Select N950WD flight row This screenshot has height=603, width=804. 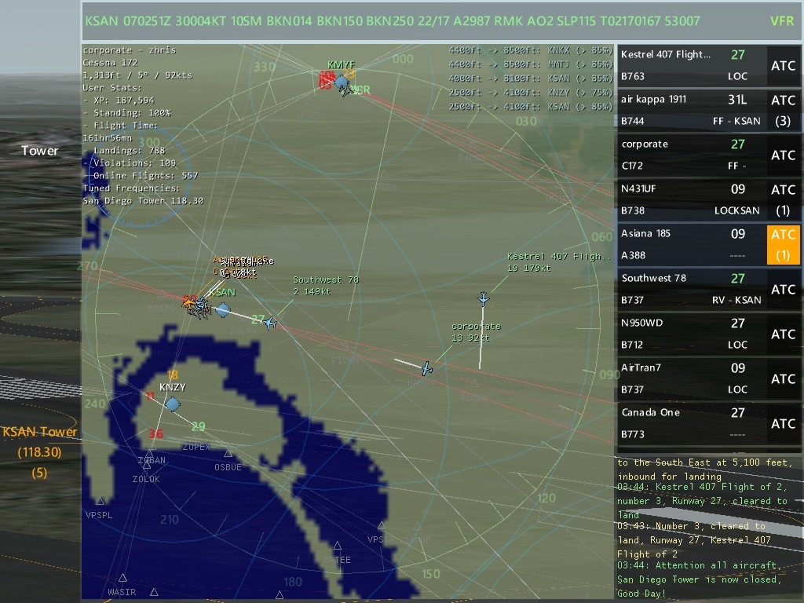(x=692, y=334)
